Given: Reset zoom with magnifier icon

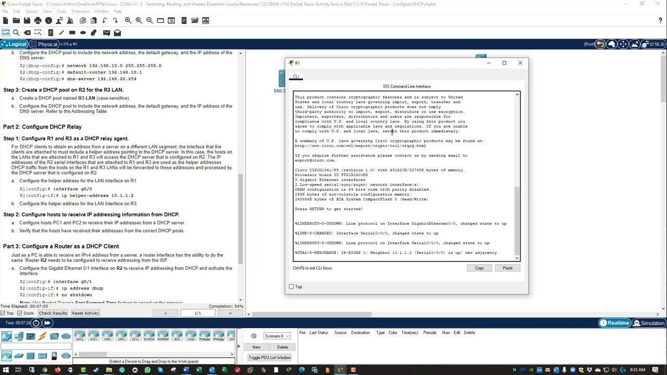Looking at the screenshot, I should point(139,20).
